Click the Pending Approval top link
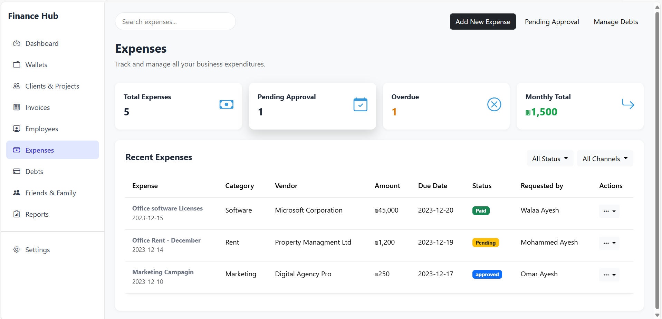Image resolution: width=662 pixels, height=319 pixels. tap(552, 22)
